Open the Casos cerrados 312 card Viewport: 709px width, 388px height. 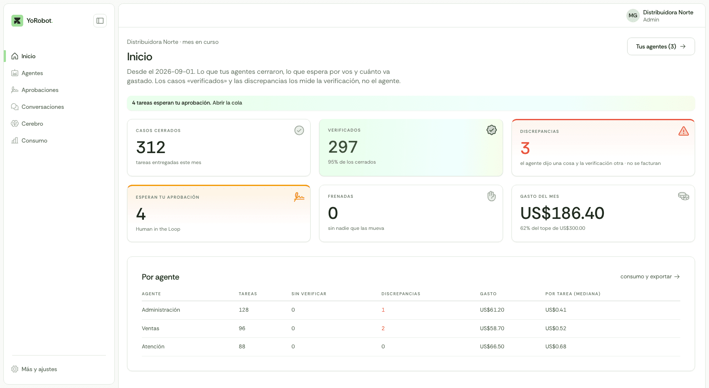pos(219,148)
